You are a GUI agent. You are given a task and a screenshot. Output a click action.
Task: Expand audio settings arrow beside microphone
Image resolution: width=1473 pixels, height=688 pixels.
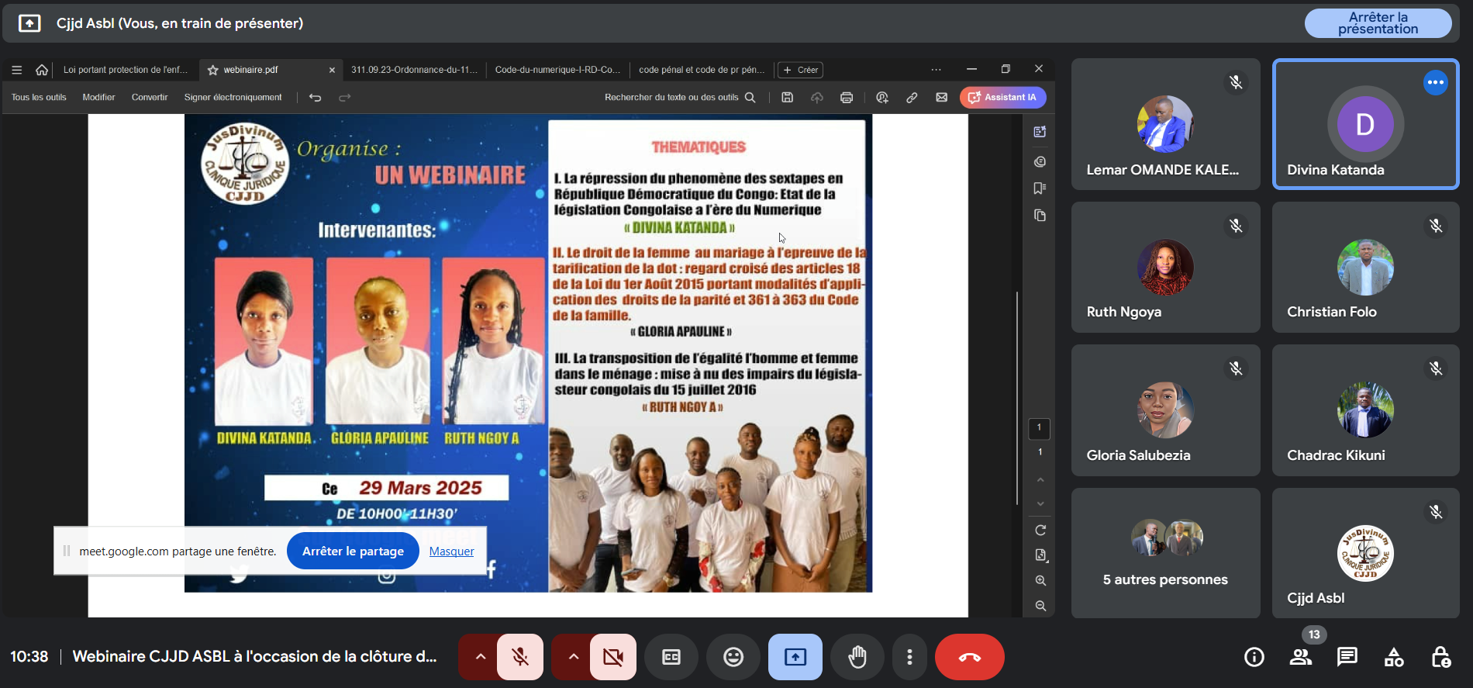[x=481, y=657]
